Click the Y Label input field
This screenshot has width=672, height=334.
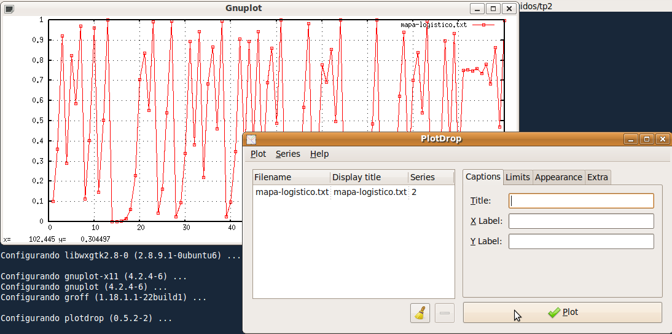pos(581,241)
